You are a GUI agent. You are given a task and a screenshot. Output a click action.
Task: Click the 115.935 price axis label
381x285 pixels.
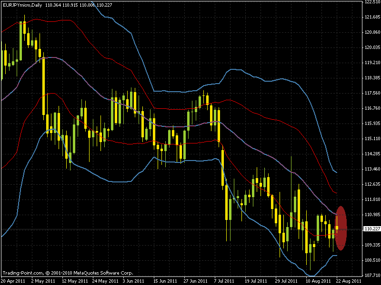pyautogui.click(x=372, y=123)
